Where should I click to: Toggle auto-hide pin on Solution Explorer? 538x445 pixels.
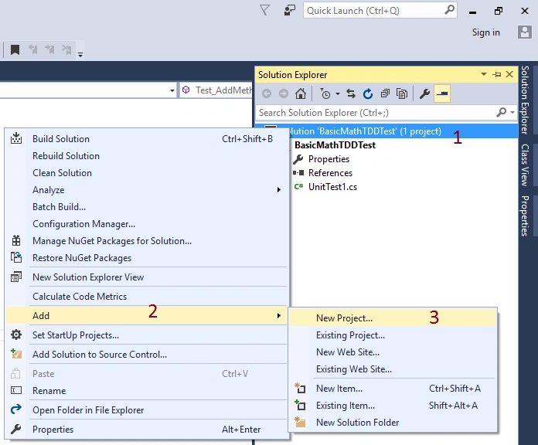tap(497, 74)
